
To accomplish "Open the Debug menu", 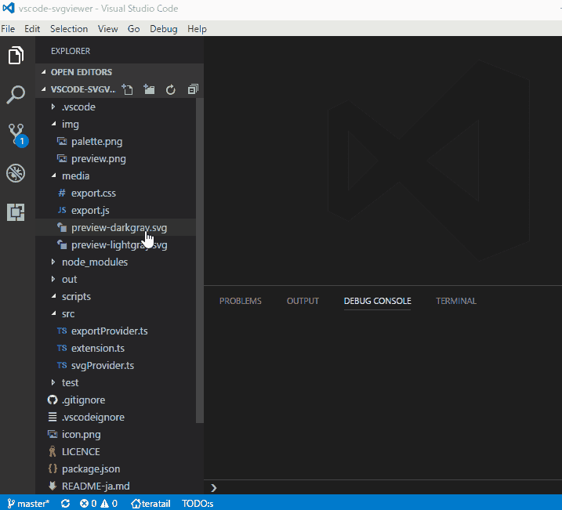I will [164, 29].
